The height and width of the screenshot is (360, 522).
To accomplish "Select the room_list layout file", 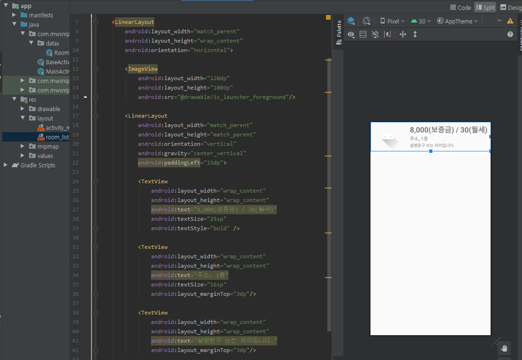I will 53,137.
